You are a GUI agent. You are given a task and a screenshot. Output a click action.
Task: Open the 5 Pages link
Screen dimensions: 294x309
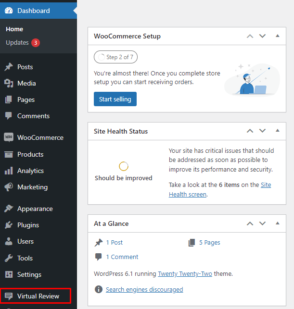pyautogui.click(x=209, y=243)
